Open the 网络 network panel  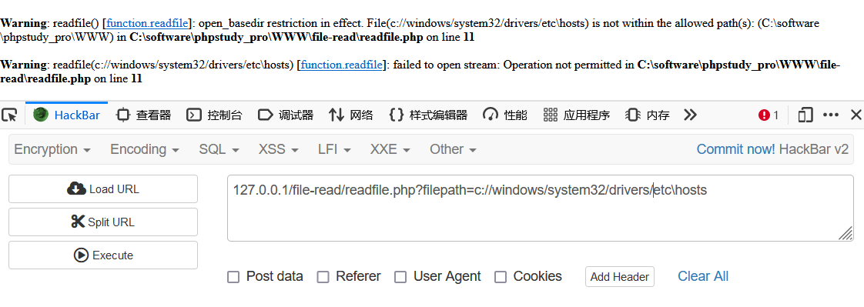[351, 115]
